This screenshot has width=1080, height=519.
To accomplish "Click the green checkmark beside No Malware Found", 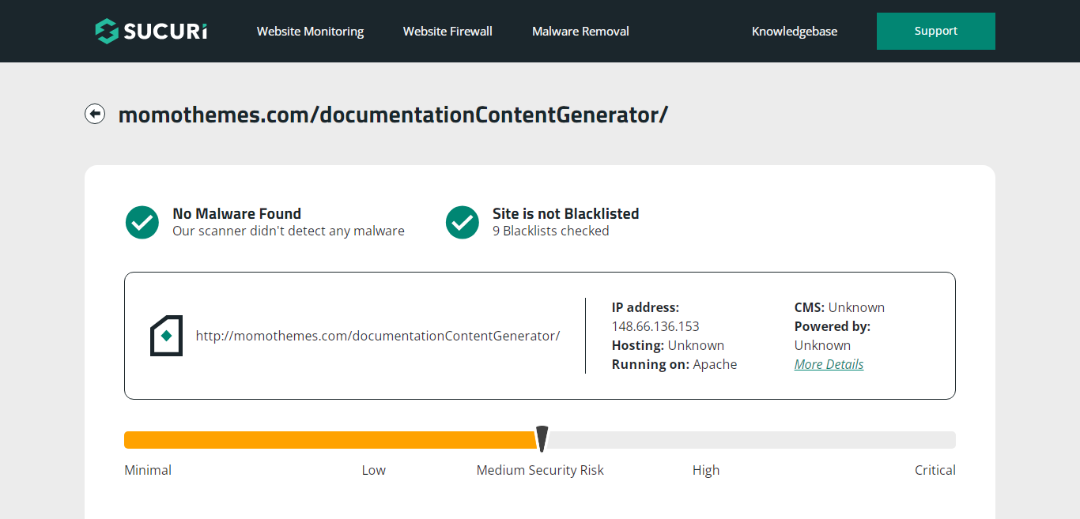I will pyautogui.click(x=142, y=222).
